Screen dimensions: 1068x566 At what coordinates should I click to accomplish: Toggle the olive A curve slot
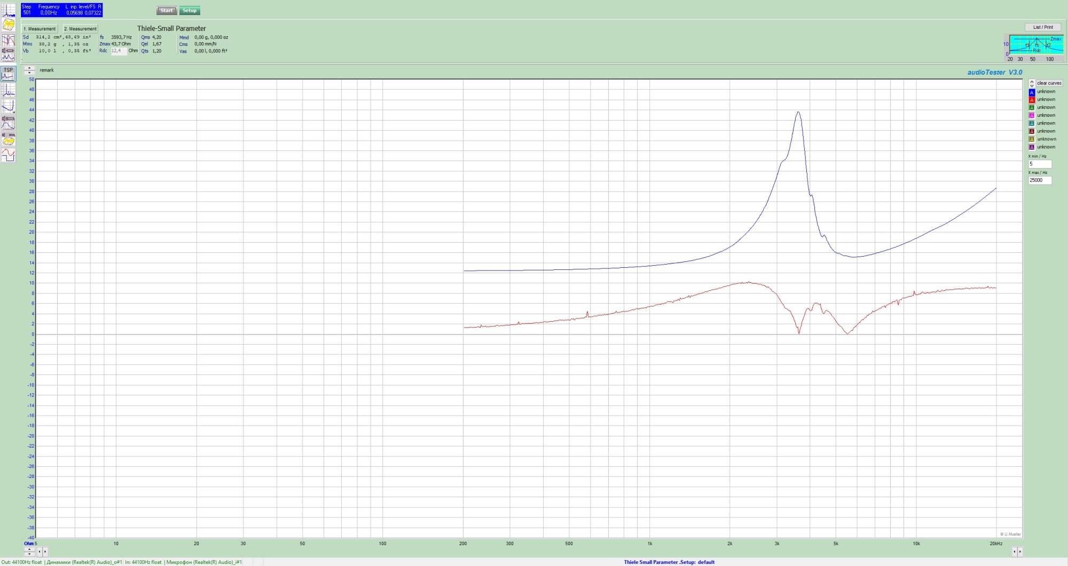[x=1032, y=139]
